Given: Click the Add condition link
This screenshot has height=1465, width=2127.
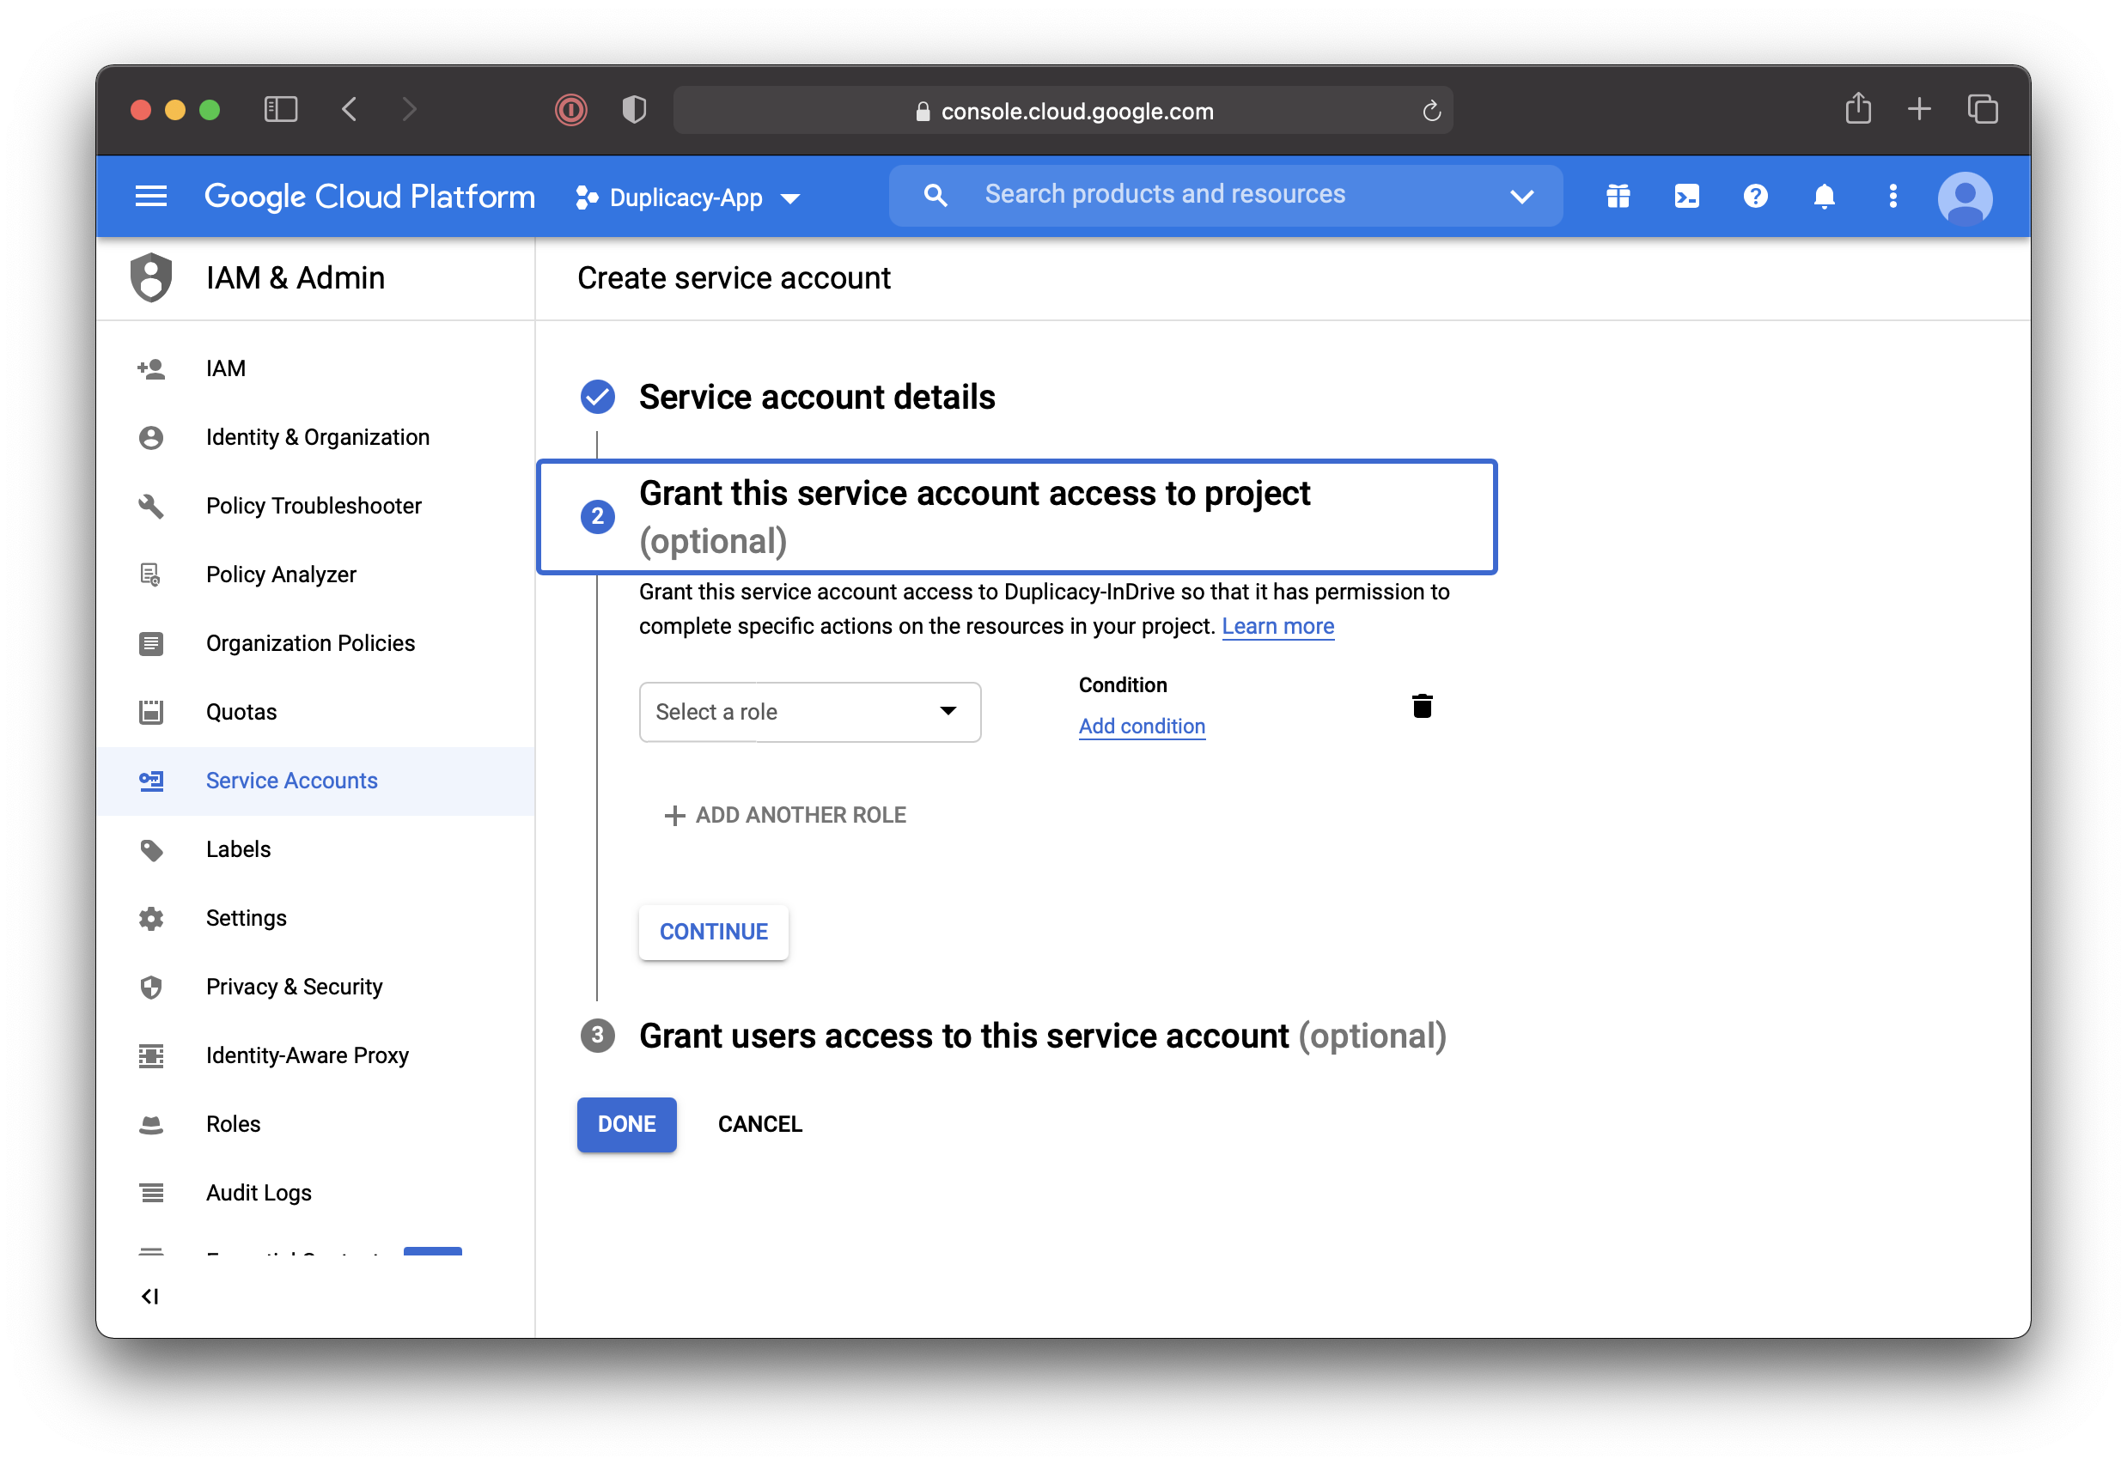Looking at the screenshot, I should (x=1141, y=726).
